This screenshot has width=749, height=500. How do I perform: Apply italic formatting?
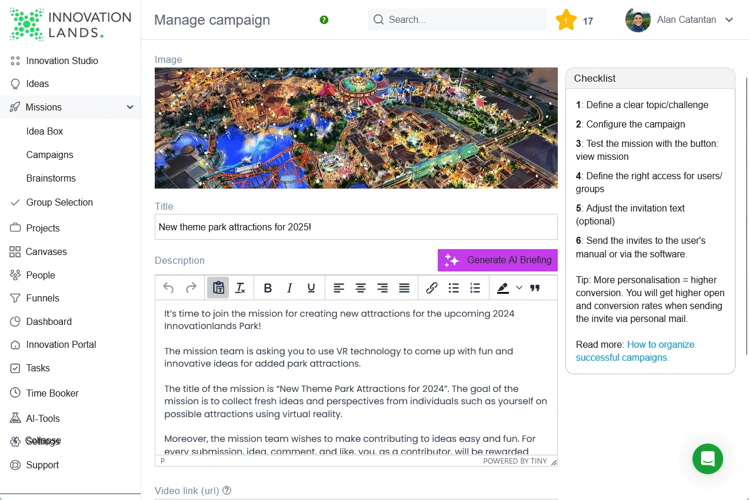pyautogui.click(x=289, y=288)
